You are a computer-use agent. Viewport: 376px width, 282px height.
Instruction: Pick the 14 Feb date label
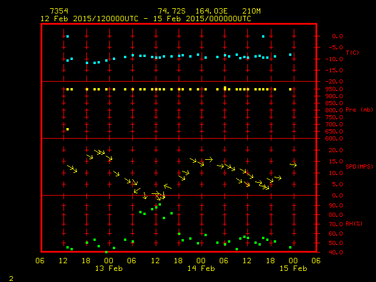point(201,268)
